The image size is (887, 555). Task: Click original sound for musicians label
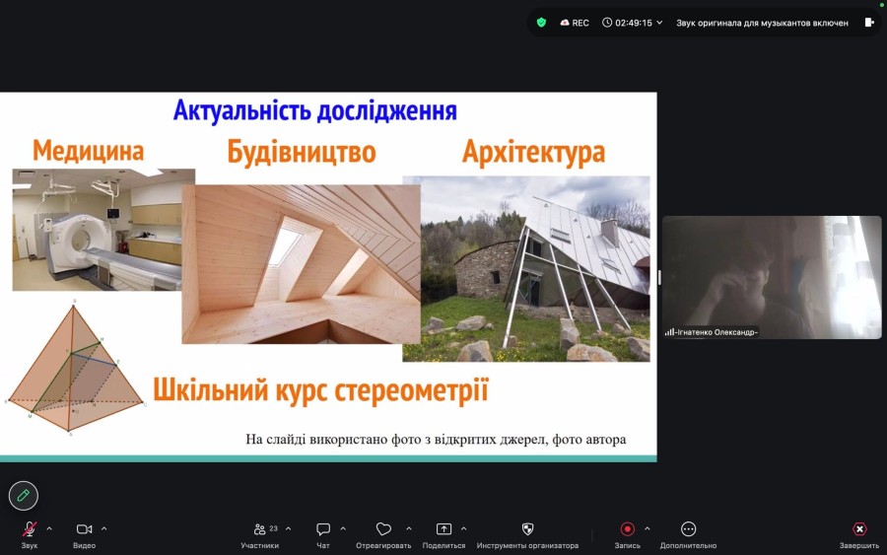[x=762, y=24]
